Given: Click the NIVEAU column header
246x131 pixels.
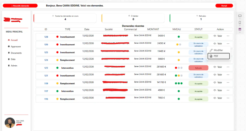Looking at the screenshot, I should coord(177,29).
